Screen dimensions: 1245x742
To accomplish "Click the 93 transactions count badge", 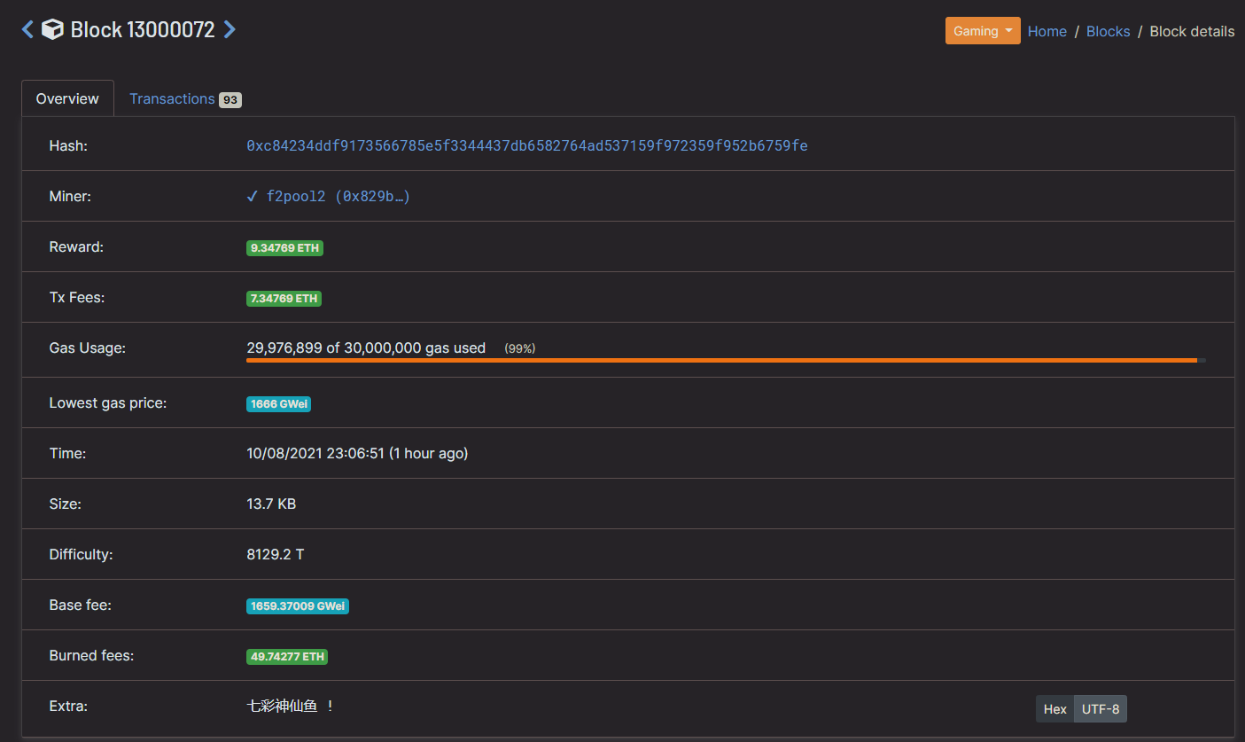I will pos(230,100).
